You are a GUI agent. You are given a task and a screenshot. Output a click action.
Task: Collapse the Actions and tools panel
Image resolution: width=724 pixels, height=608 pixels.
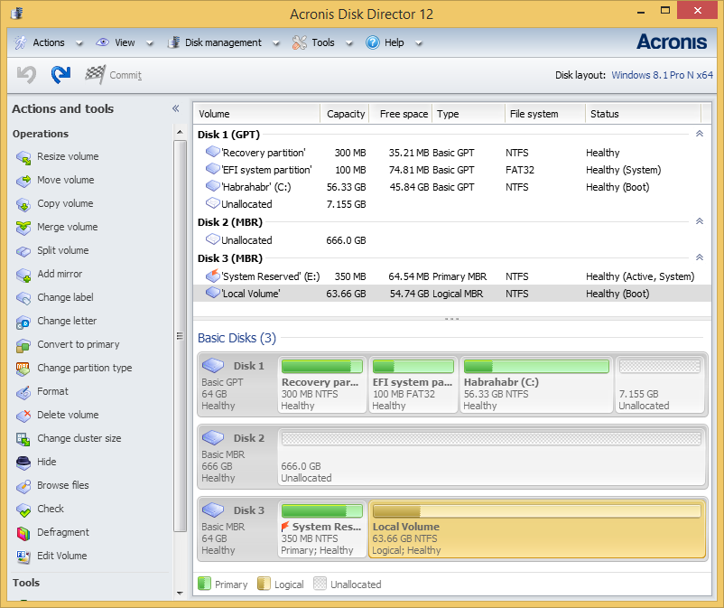tap(175, 108)
